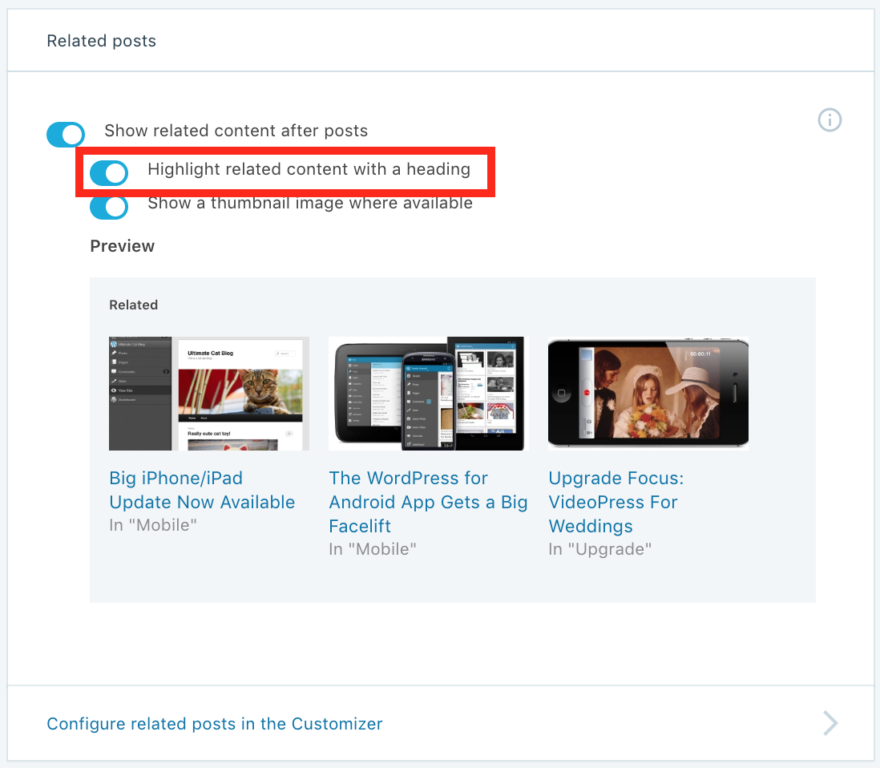Click the Preview label above the preview
The image size is (880, 768).
point(123,246)
